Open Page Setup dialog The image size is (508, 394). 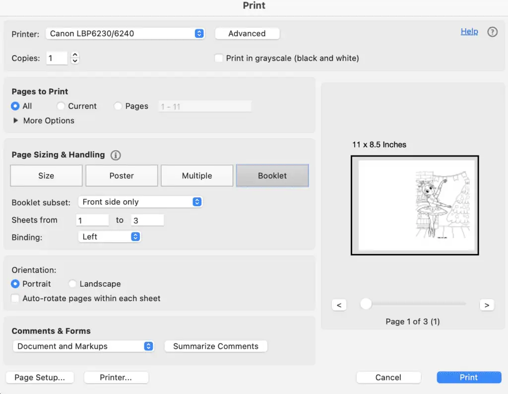(x=40, y=378)
